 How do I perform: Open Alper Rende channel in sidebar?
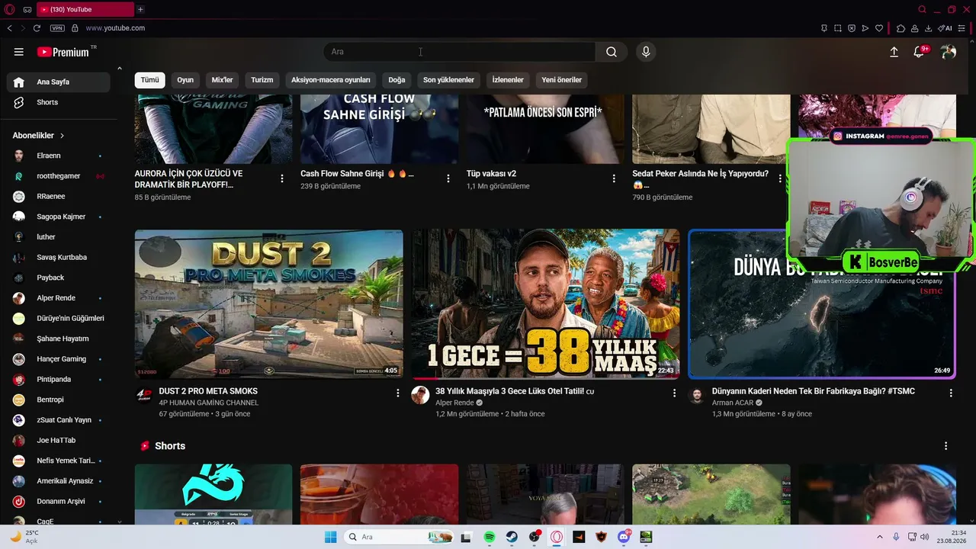pyautogui.click(x=59, y=298)
